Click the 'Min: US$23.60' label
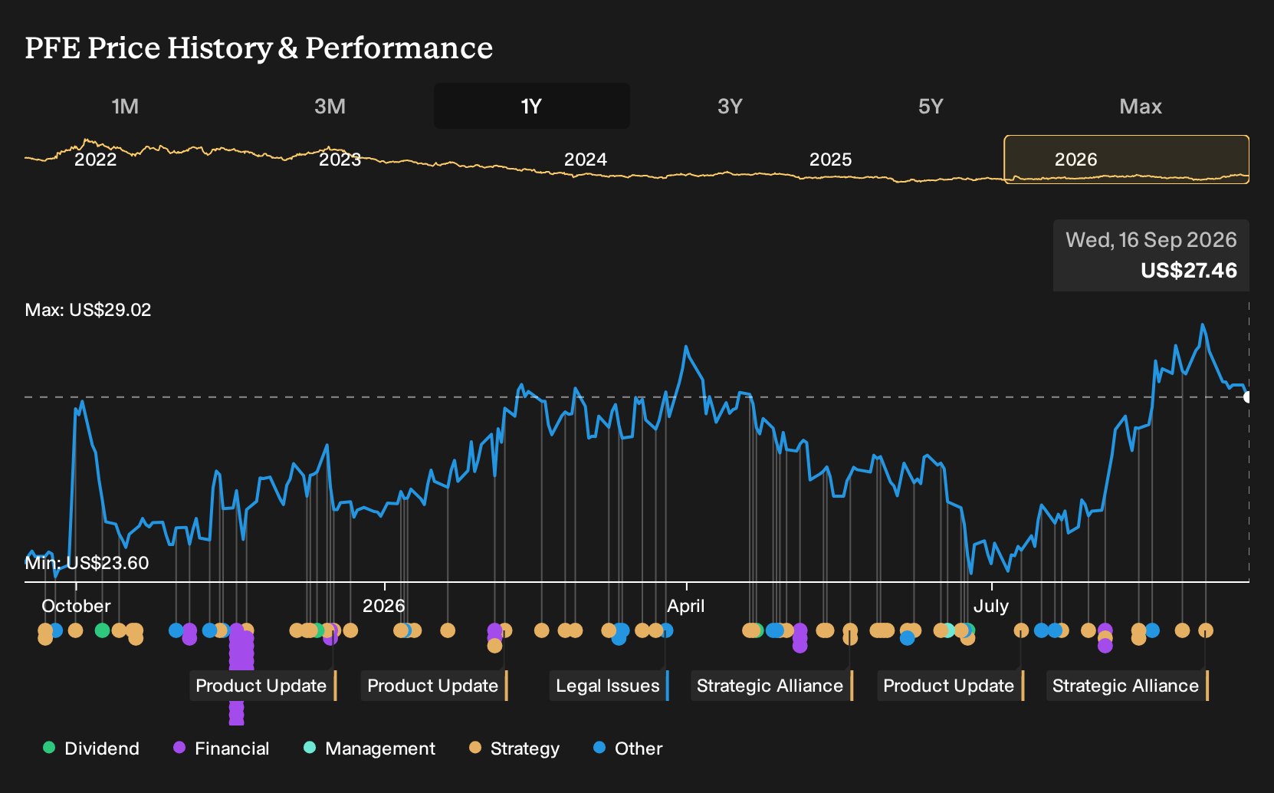The width and height of the screenshot is (1274, 793). [x=87, y=563]
